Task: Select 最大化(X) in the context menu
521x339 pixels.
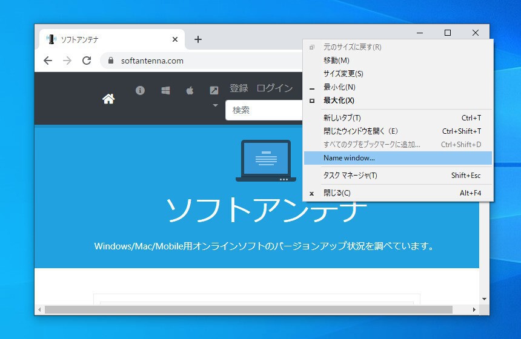Action: [398, 100]
